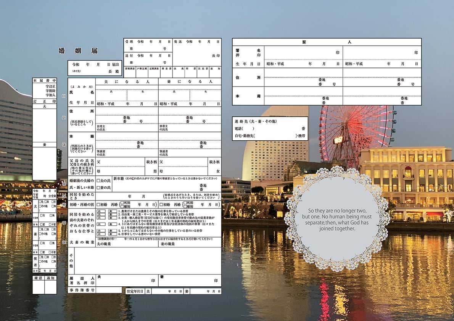Click wife's 世帯主の氏名 field
Viewport: 454px width, 321px height.
tap(190, 128)
